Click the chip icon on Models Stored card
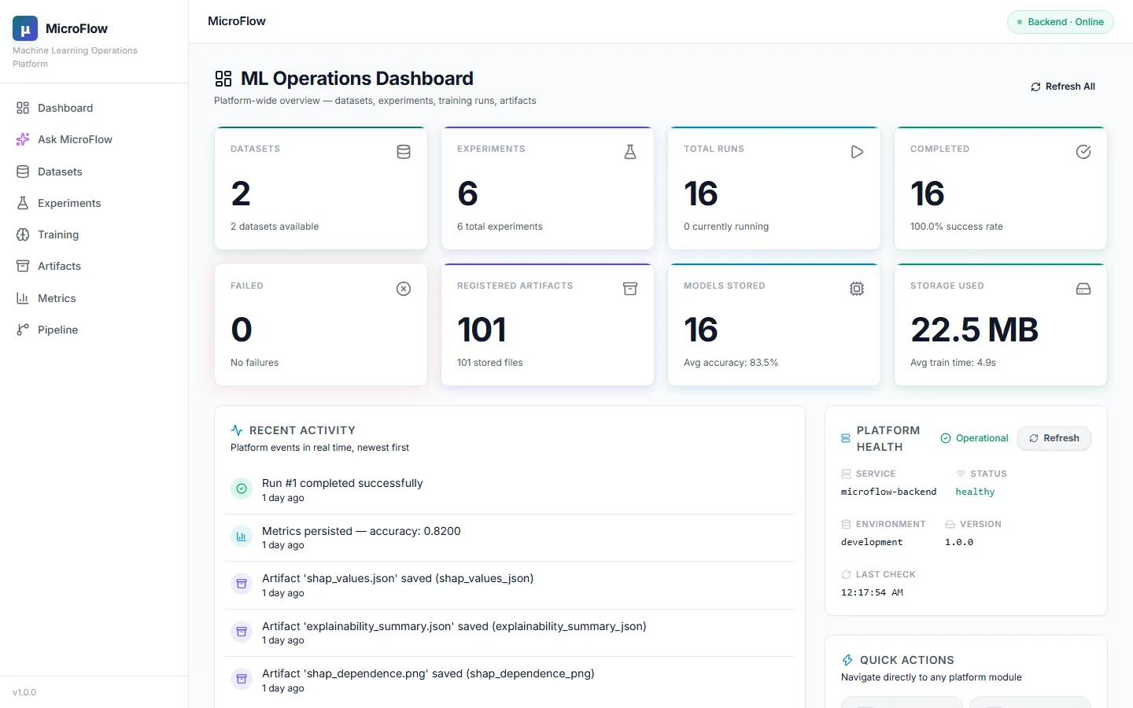 pos(857,289)
